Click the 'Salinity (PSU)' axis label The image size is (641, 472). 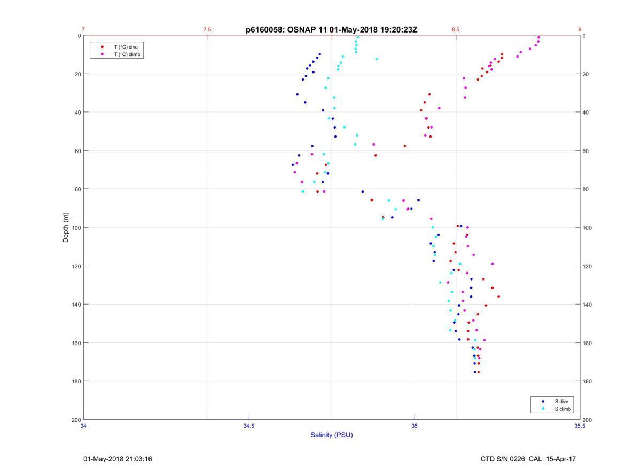coord(332,435)
